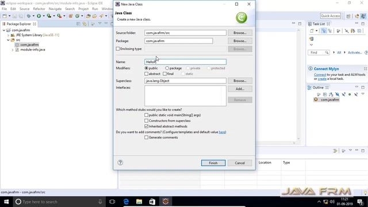Check the Generate comments checkbox
Image resolution: width=368 pixels, height=207 pixels.
[146, 137]
